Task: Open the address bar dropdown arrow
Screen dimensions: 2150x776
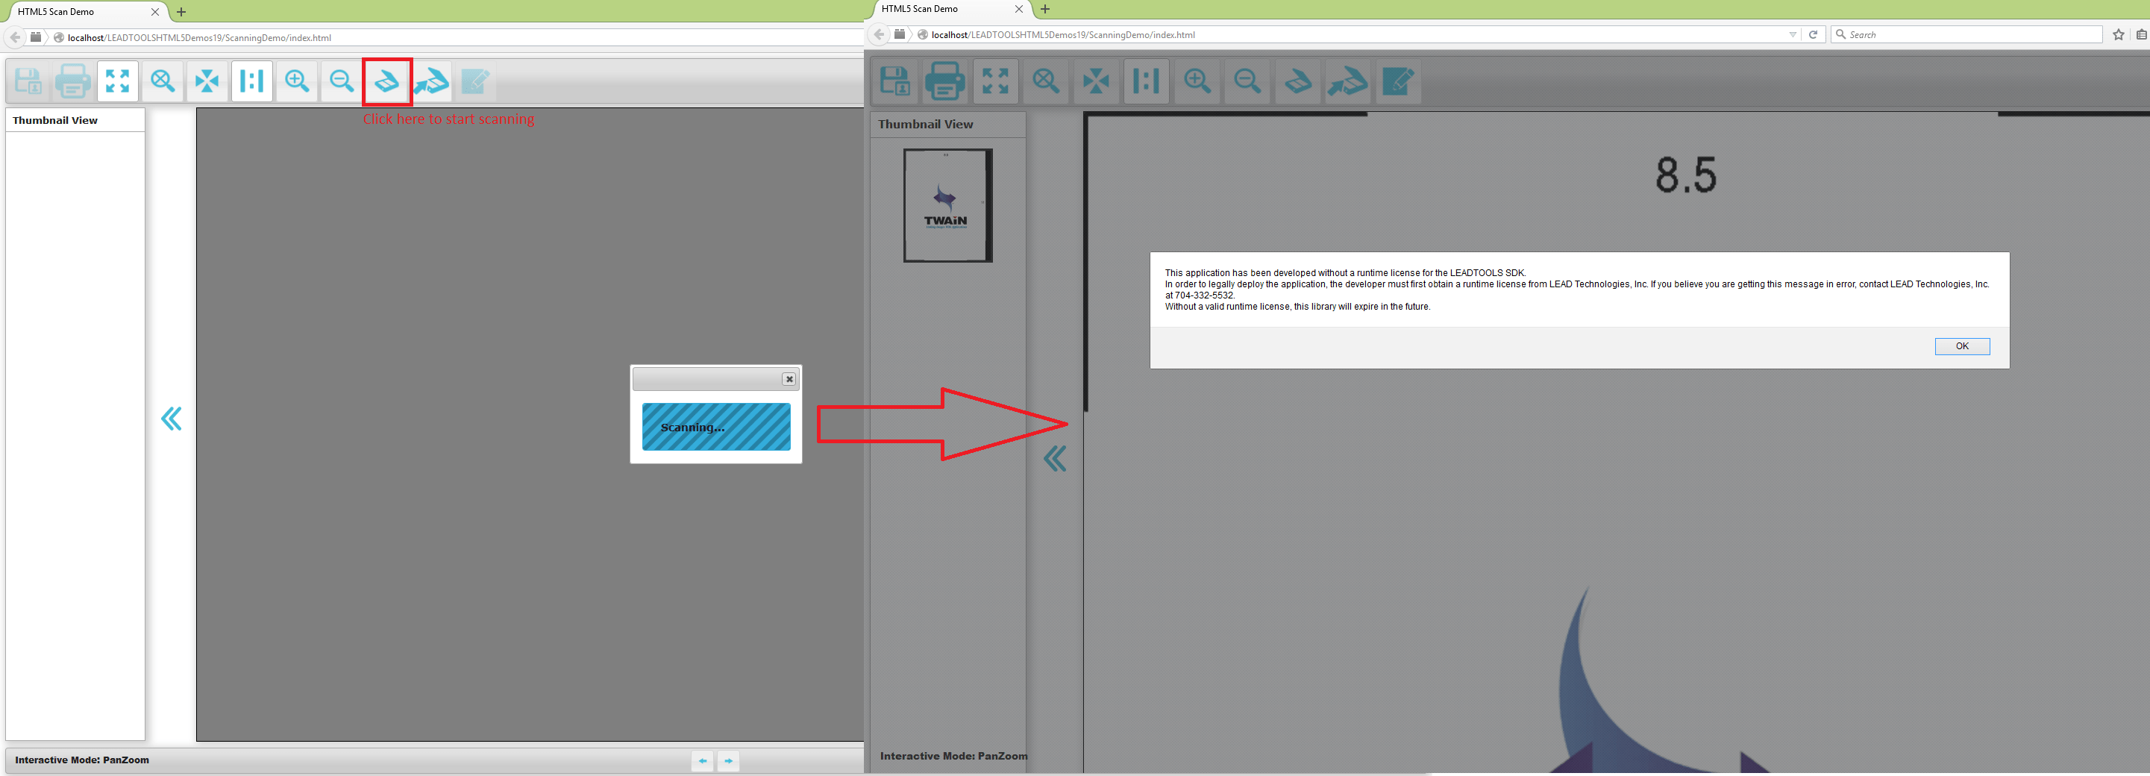Action: [x=1794, y=34]
